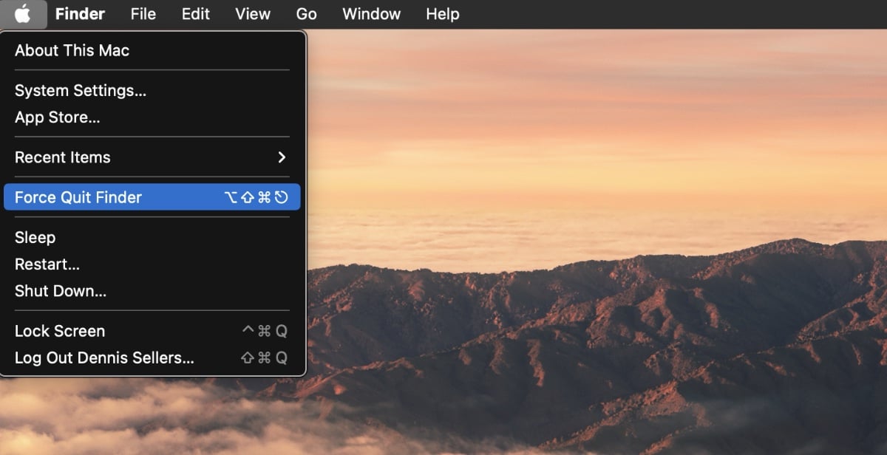Click the Apple logo menu icon

(x=23, y=14)
